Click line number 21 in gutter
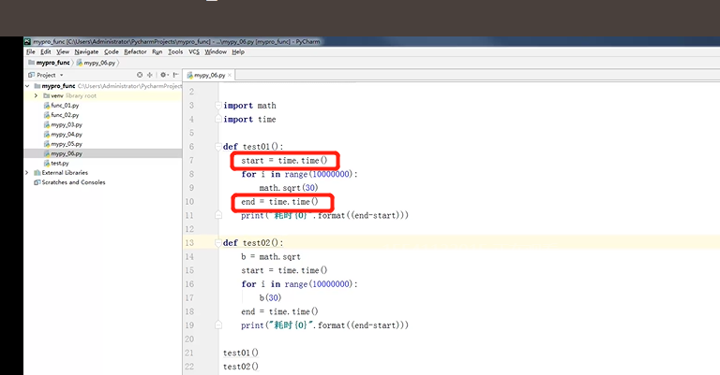The width and height of the screenshot is (720, 375). 189,353
